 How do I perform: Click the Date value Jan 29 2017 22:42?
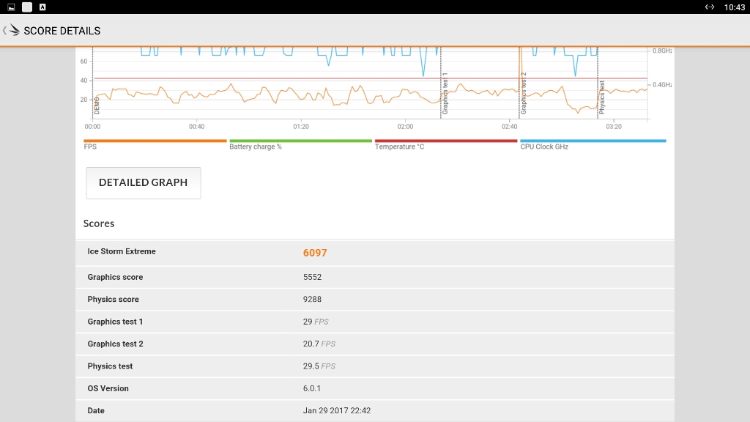337,410
